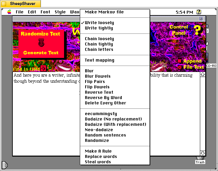Viewport: 218px width, 171px height.
Task: Open the Style menu
Action: 60,12
